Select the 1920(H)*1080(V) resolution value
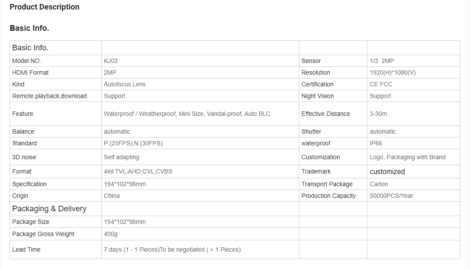The height and width of the screenshot is (269, 470). click(393, 72)
